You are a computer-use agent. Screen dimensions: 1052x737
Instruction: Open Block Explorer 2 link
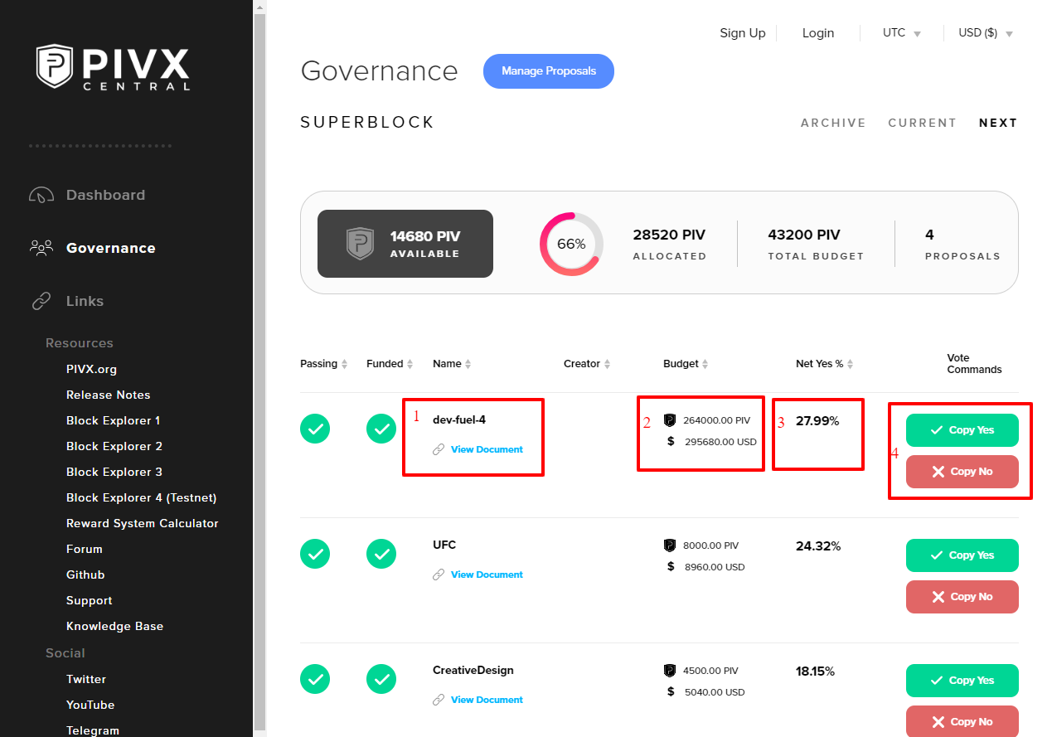click(x=114, y=446)
